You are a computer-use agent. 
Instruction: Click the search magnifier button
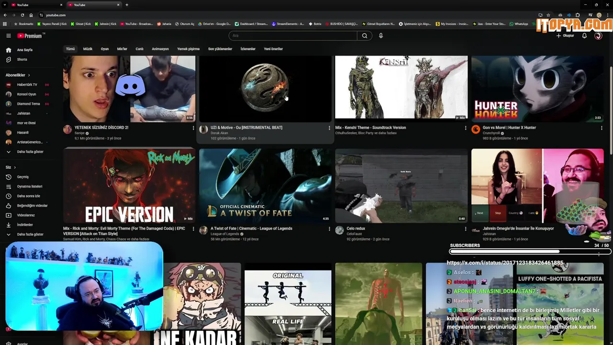tap(364, 35)
